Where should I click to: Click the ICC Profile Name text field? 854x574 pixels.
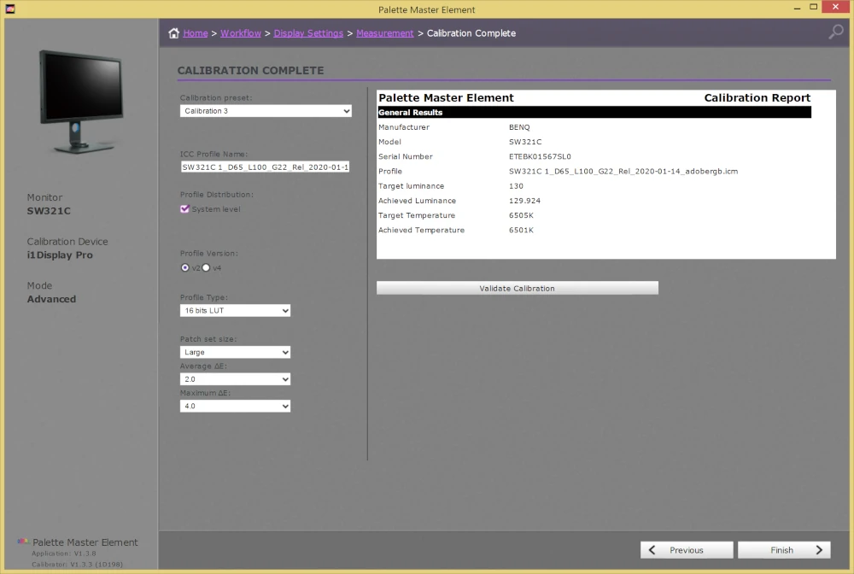click(x=265, y=167)
